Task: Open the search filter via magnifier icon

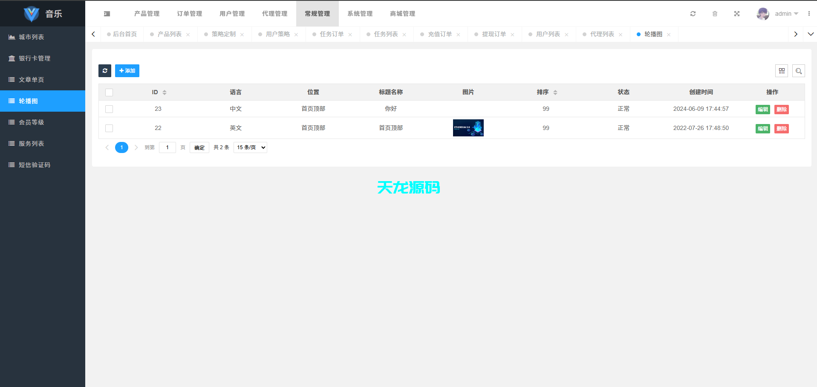Action: coord(799,71)
